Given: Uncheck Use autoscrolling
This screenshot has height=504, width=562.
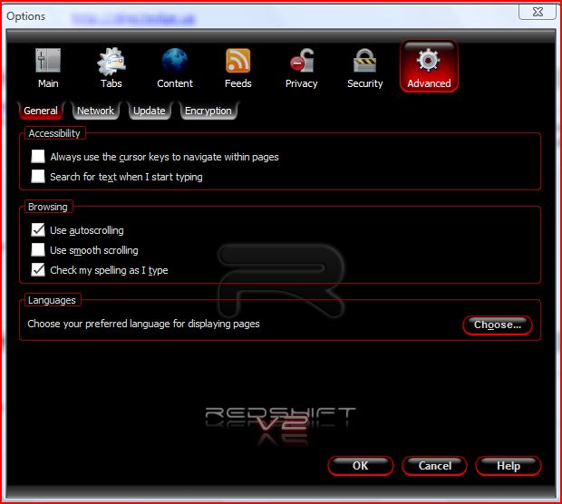Looking at the screenshot, I should pyautogui.click(x=38, y=230).
